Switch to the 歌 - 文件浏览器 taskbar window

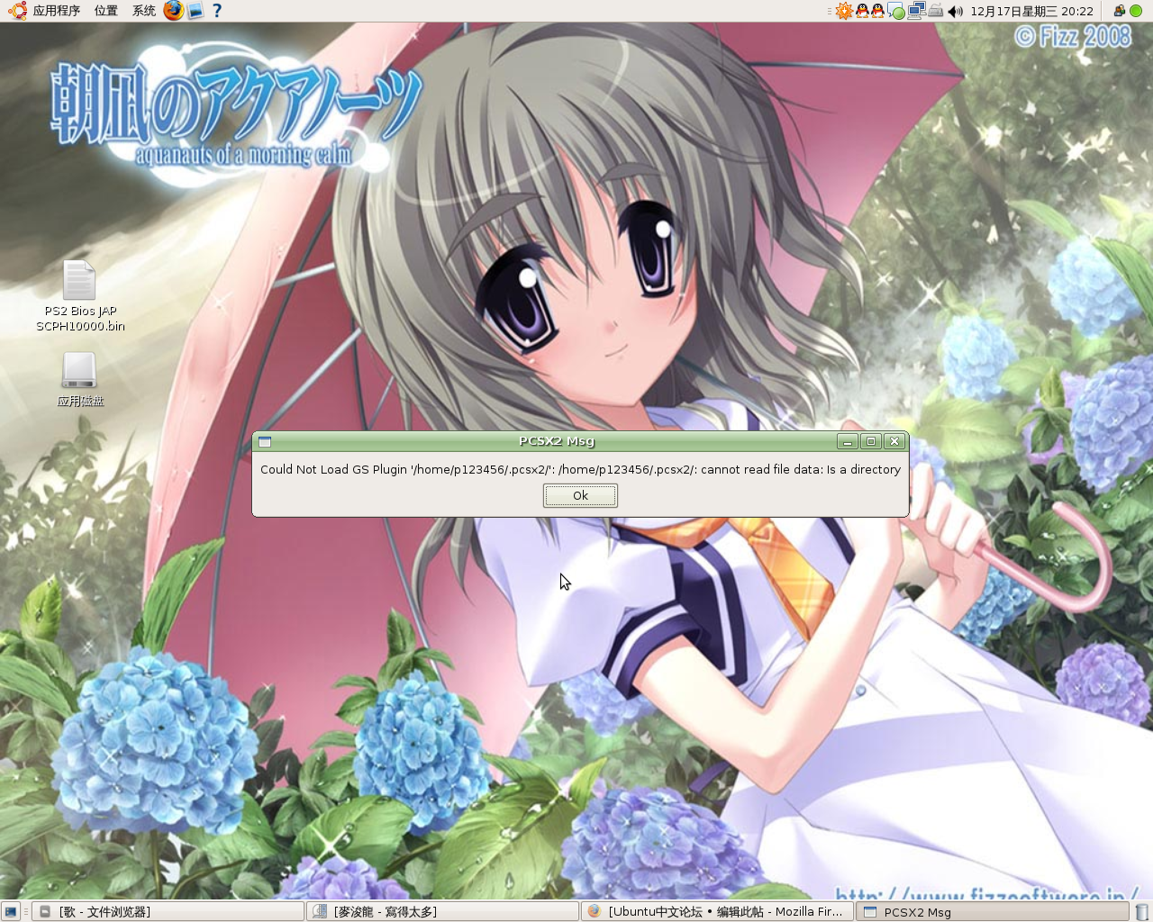point(168,911)
